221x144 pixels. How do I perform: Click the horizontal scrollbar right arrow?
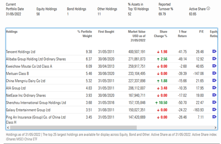point(215,128)
